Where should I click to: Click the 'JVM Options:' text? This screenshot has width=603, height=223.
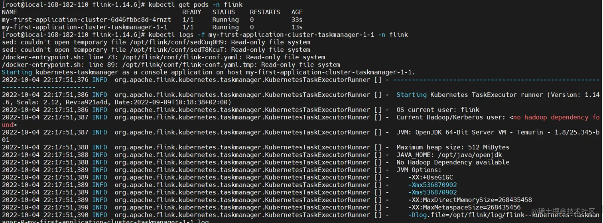[x=419, y=170]
